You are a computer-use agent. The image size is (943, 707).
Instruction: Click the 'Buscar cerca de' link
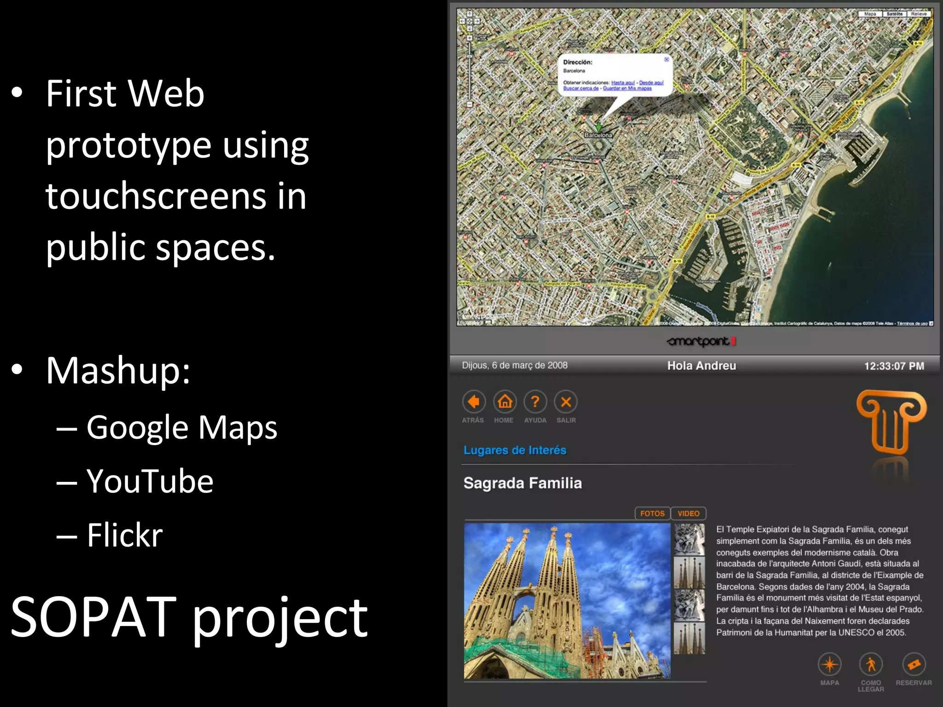coord(581,88)
